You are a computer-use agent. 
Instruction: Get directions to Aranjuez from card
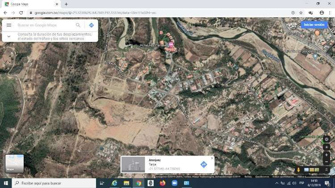[204, 164]
